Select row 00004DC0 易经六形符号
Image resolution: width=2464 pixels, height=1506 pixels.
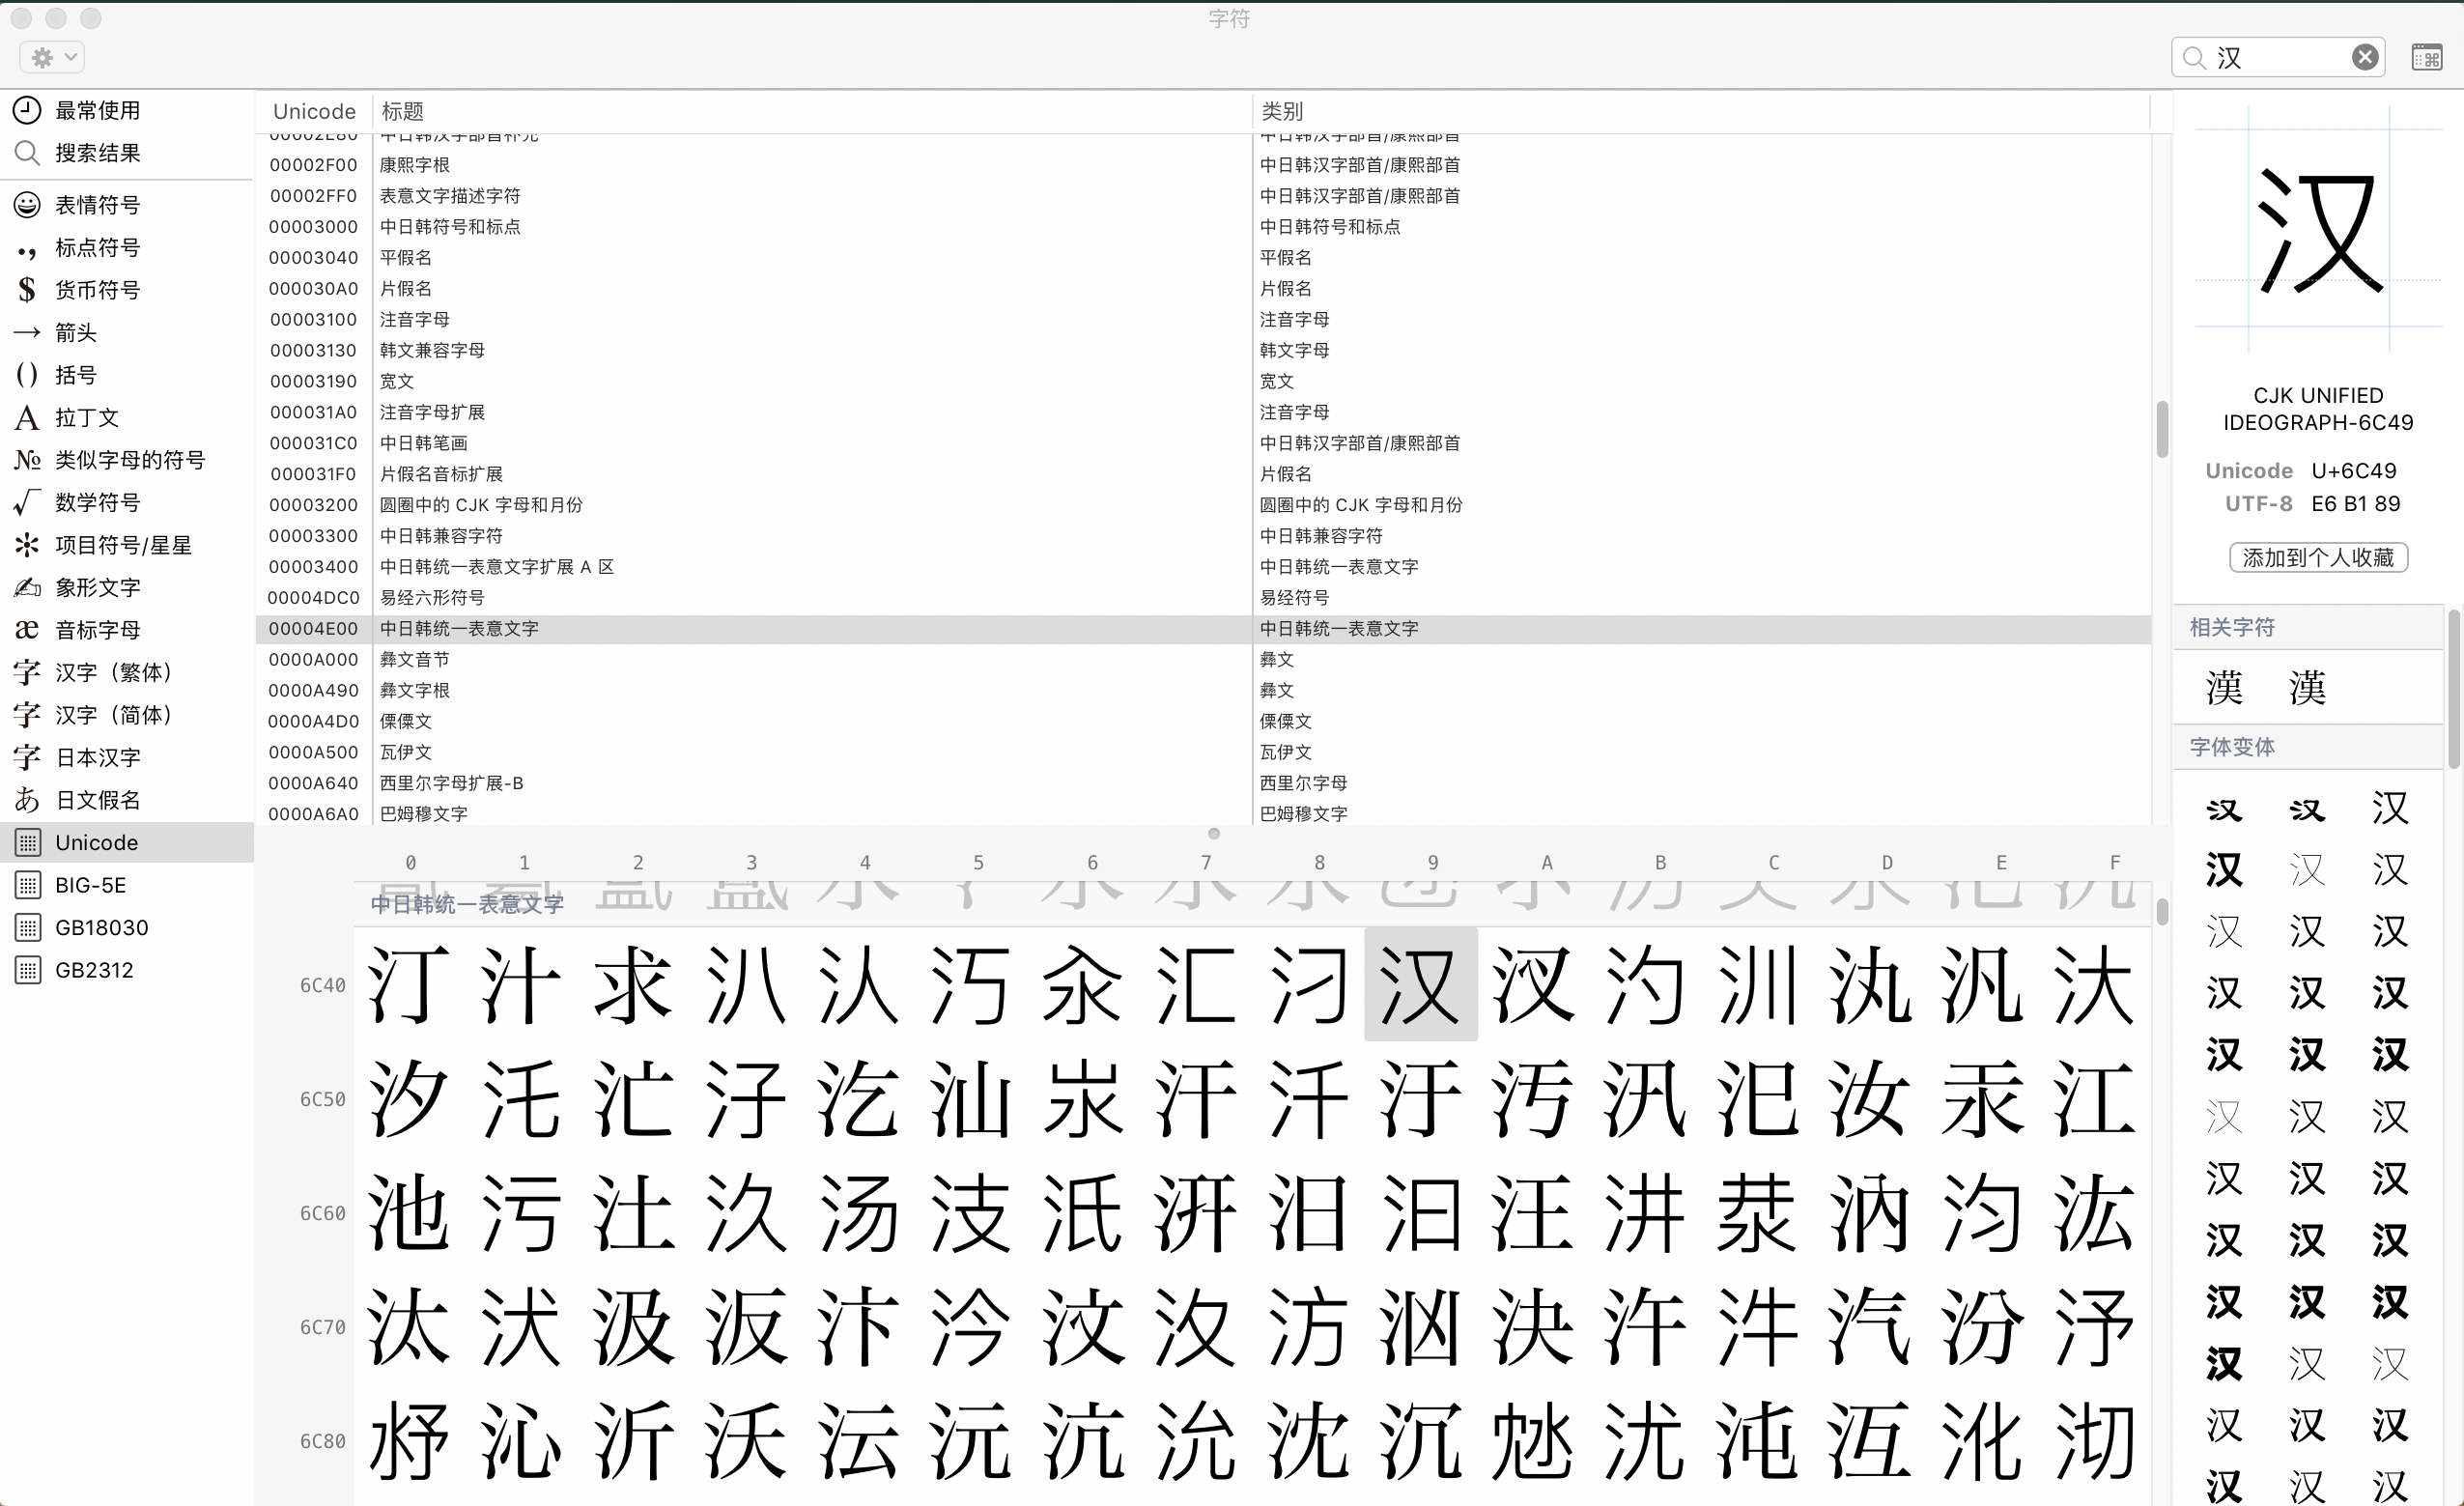1204,598
